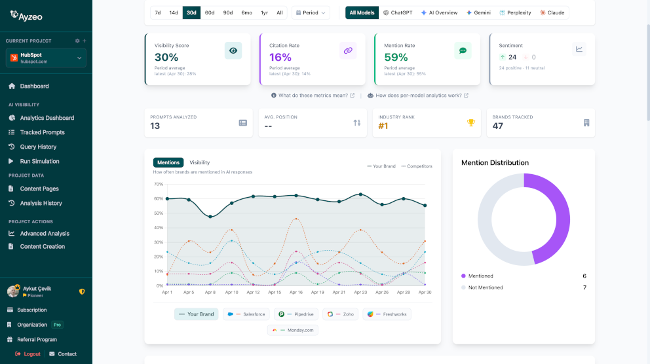Select 14d time range
The width and height of the screenshot is (650, 364).
click(x=174, y=13)
